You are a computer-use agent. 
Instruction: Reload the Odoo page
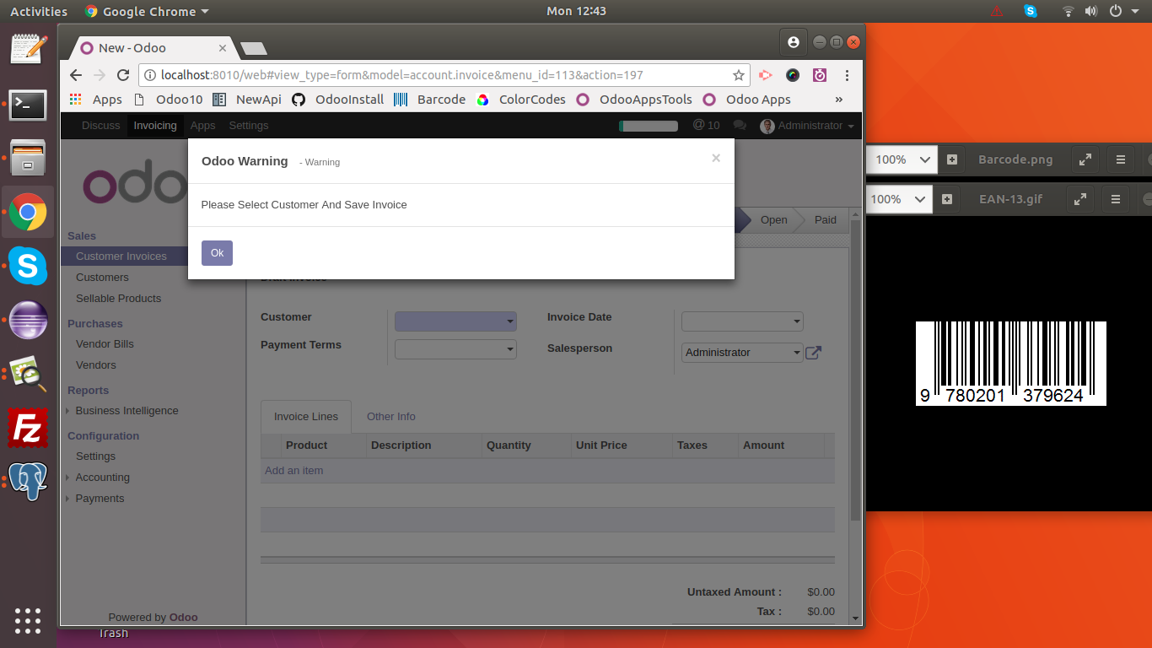pyautogui.click(x=123, y=75)
